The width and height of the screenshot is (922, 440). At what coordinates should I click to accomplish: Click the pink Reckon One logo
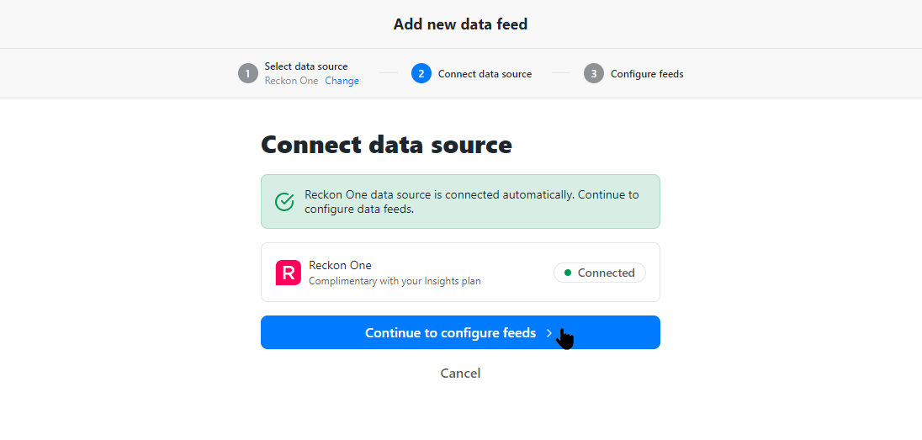click(288, 273)
